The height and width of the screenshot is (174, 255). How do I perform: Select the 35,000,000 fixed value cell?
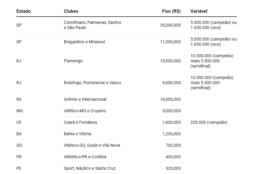(170, 25)
